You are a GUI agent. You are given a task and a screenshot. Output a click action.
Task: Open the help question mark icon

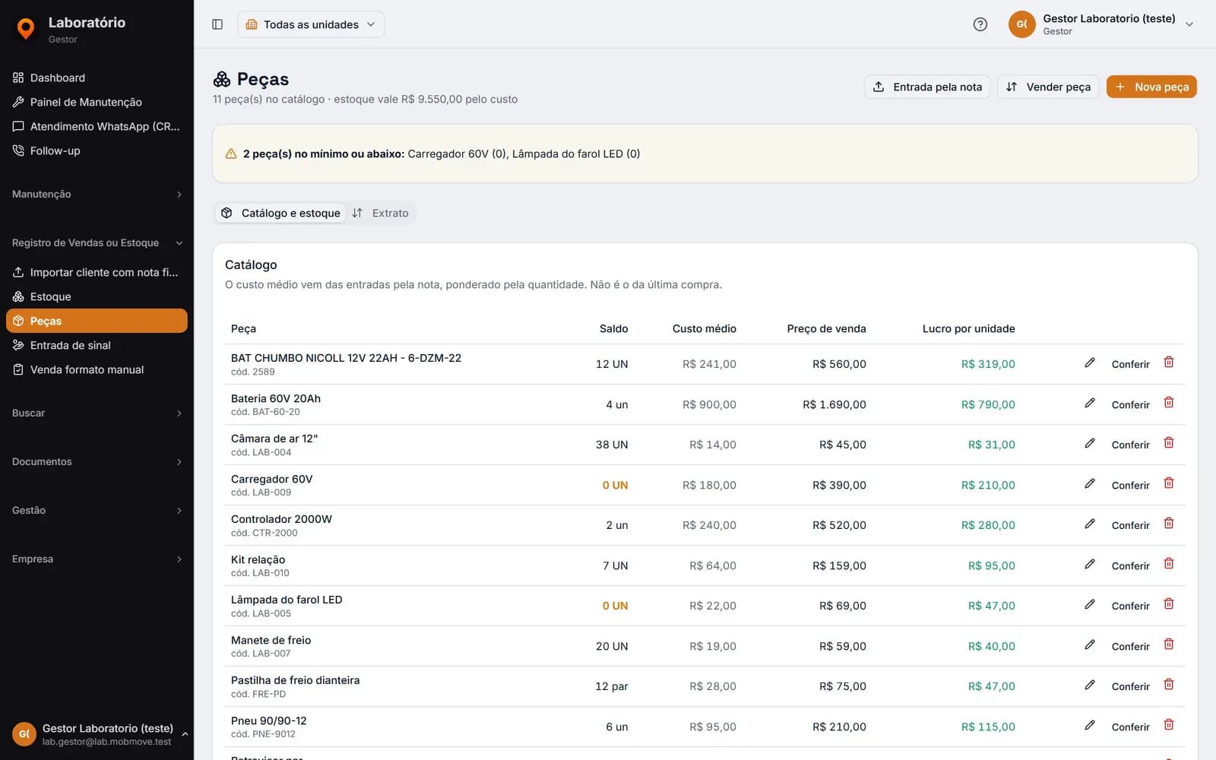coord(980,24)
